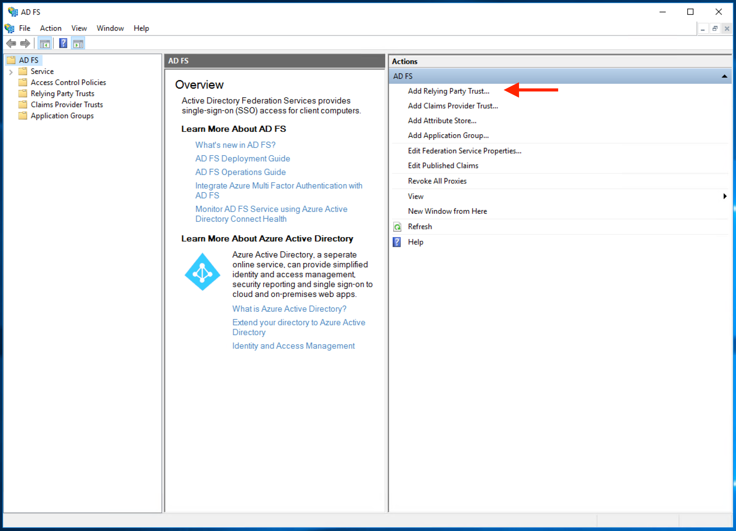Select Add Claims Provider Trust option
Viewport: 736px width, 531px height.
tap(453, 106)
